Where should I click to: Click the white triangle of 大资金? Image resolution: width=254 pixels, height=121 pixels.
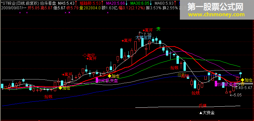[201, 113]
